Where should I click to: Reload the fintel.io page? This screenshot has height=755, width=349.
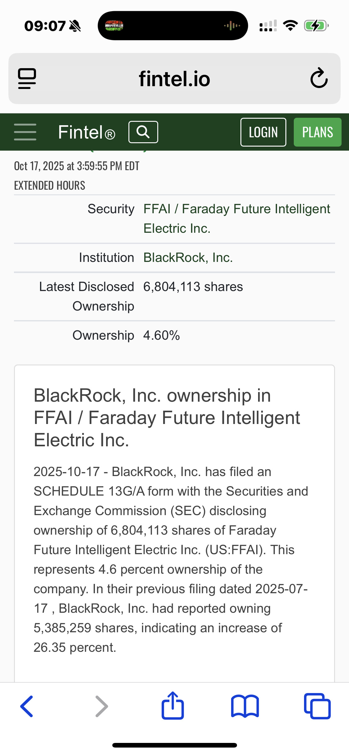319,78
